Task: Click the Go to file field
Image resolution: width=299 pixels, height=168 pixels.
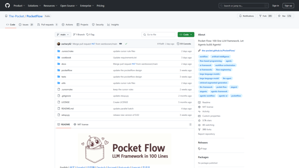Action: (158, 34)
